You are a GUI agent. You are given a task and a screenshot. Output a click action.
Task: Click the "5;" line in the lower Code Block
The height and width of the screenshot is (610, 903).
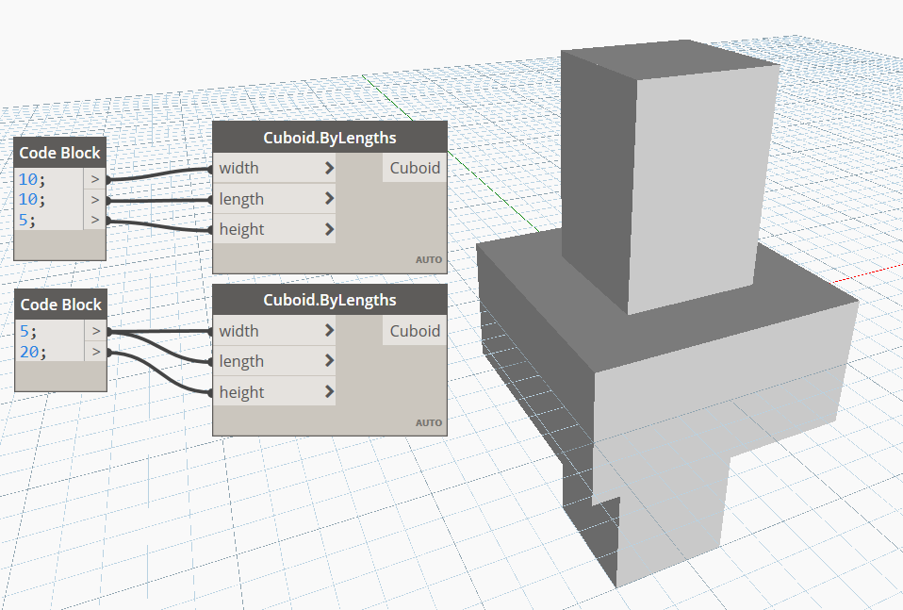coord(28,331)
